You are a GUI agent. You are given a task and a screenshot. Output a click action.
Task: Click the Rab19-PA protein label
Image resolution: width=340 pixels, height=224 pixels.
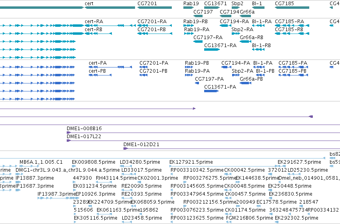tap(197, 71)
